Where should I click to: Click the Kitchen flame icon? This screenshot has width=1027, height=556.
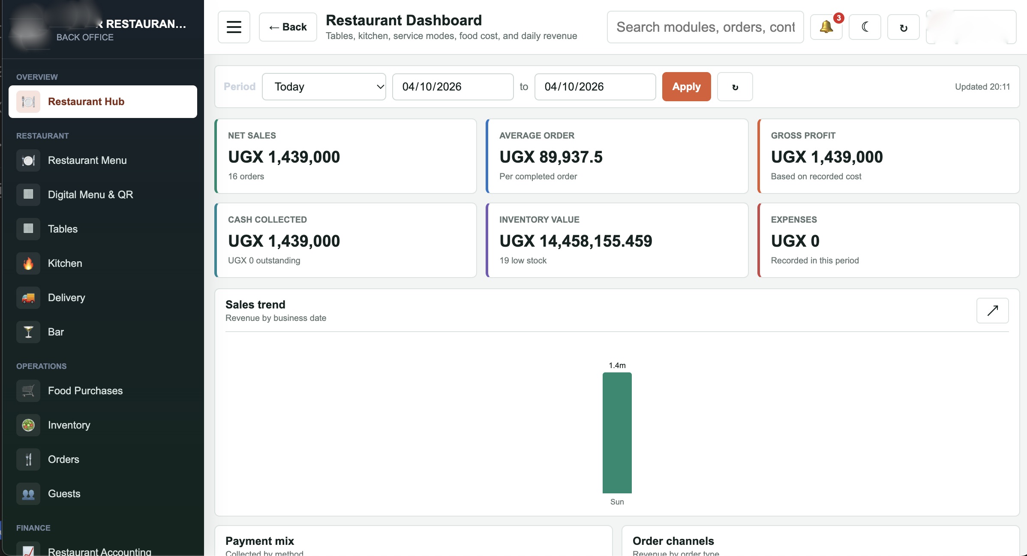(x=28, y=263)
